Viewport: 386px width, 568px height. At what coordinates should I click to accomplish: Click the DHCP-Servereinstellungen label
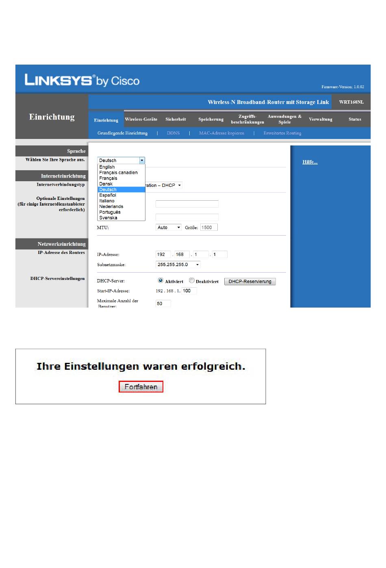click(x=57, y=279)
